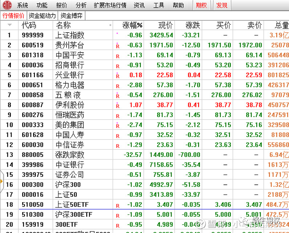Click the R marker for 中国平安

[117, 56]
